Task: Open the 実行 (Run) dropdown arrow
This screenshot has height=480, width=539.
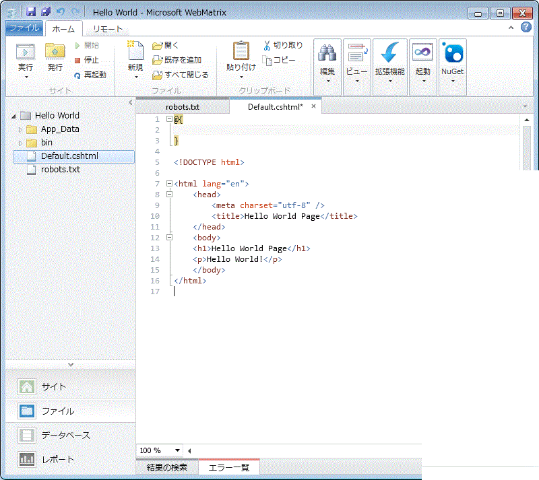Action: pyautogui.click(x=26, y=77)
